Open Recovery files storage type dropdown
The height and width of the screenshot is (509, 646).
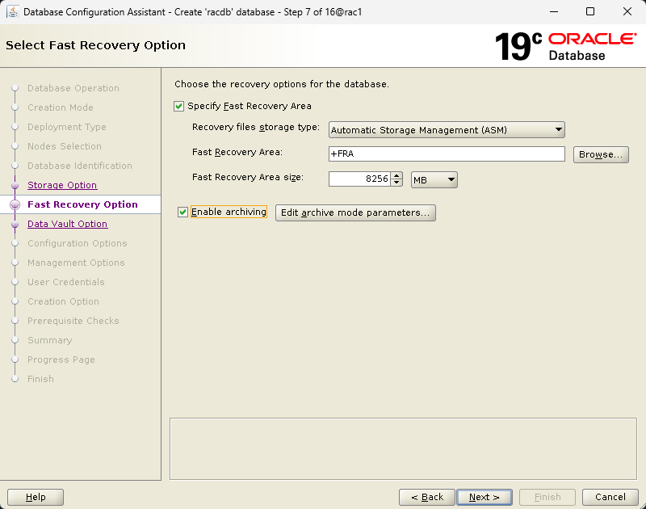pos(447,130)
